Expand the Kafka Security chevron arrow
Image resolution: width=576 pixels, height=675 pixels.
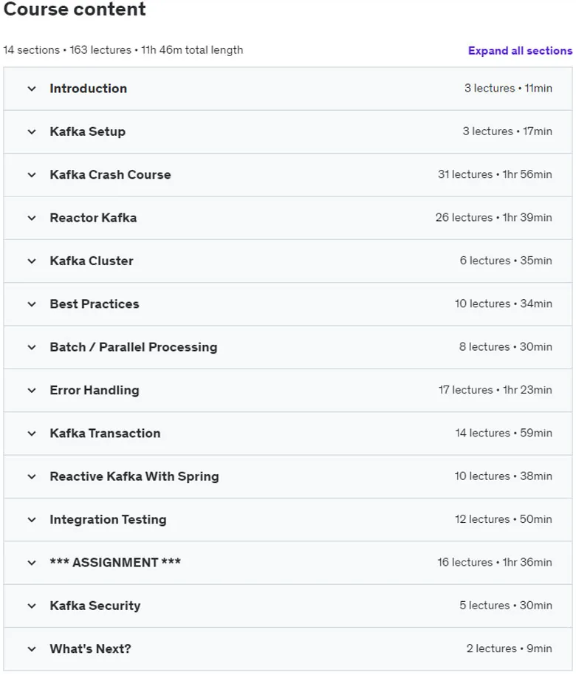[32, 606]
